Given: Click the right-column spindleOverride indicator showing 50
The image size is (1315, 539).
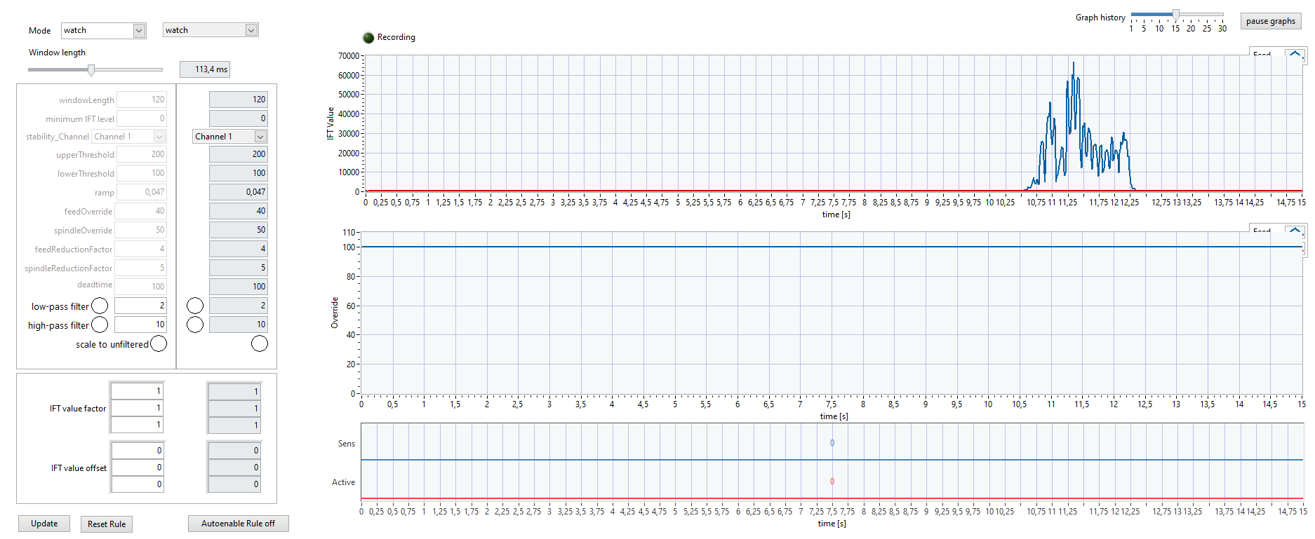Looking at the screenshot, I should [239, 230].
